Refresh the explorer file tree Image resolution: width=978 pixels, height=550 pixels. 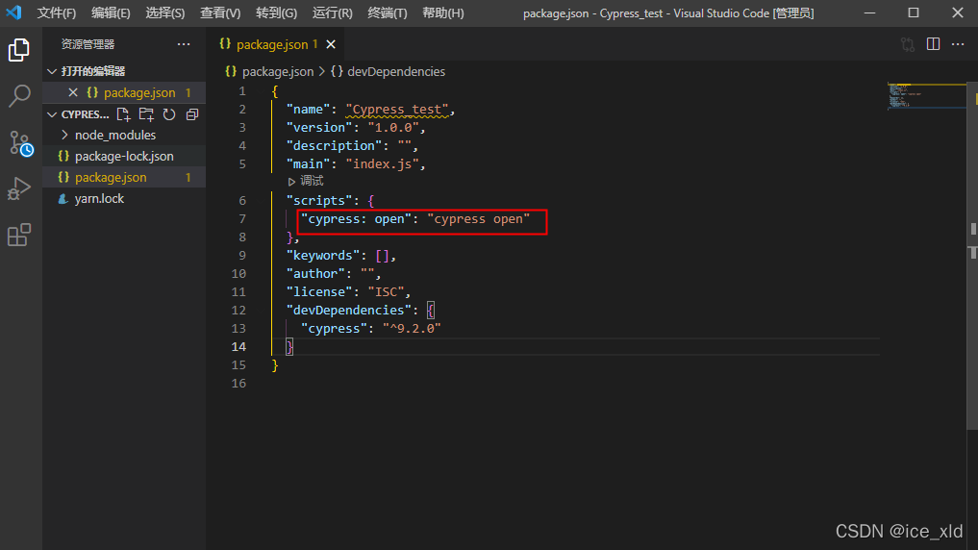tap(169, 114)
